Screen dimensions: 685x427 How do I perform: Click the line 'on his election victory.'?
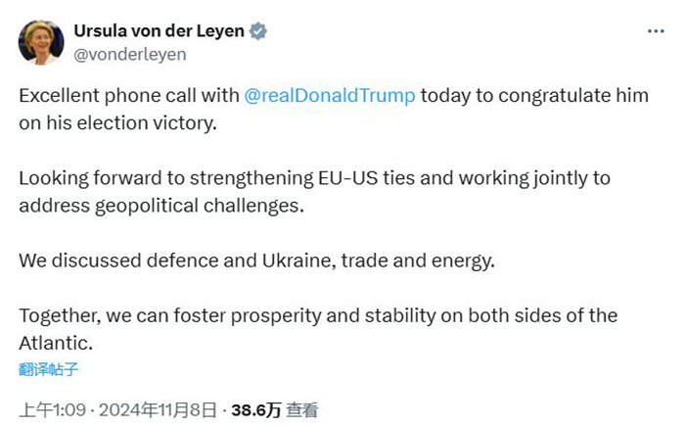[118, 123]
